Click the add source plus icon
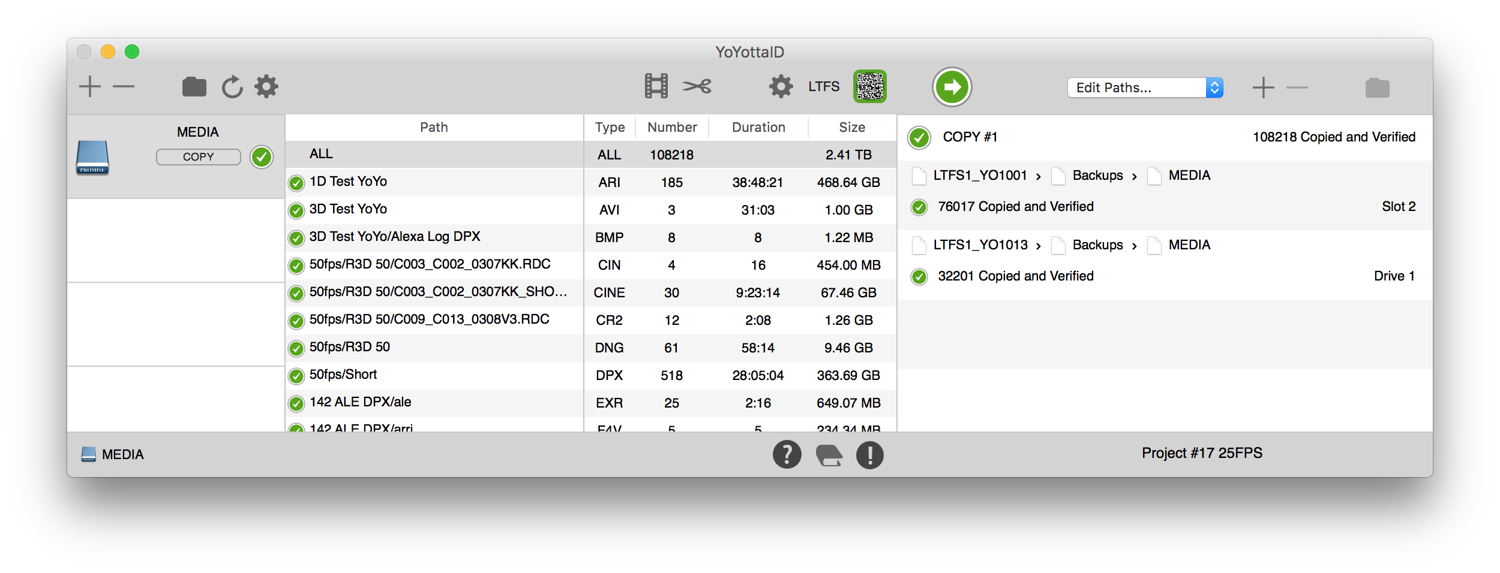This screenshot has height=573, width=1500. click(x=90, y=87)
